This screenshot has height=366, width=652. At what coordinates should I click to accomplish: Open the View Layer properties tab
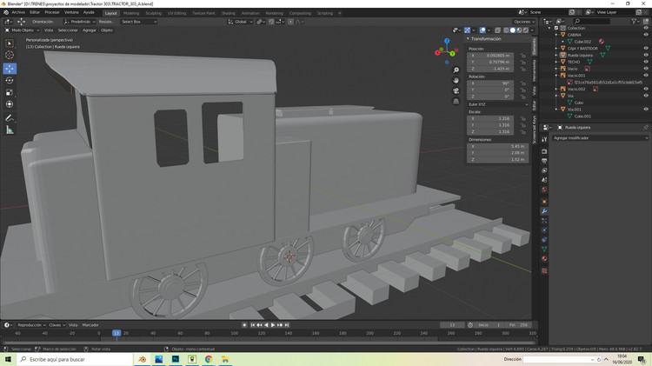tap(544, 170)
